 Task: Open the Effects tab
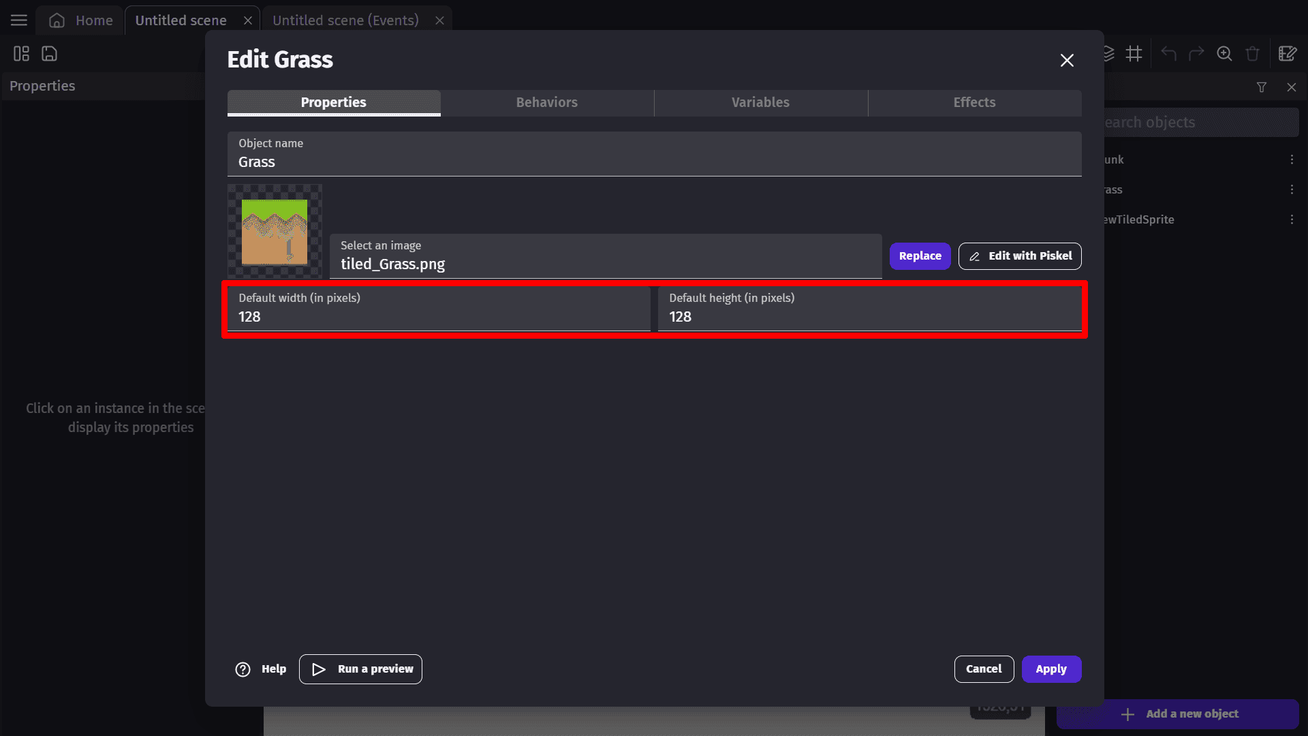[974, 102]
